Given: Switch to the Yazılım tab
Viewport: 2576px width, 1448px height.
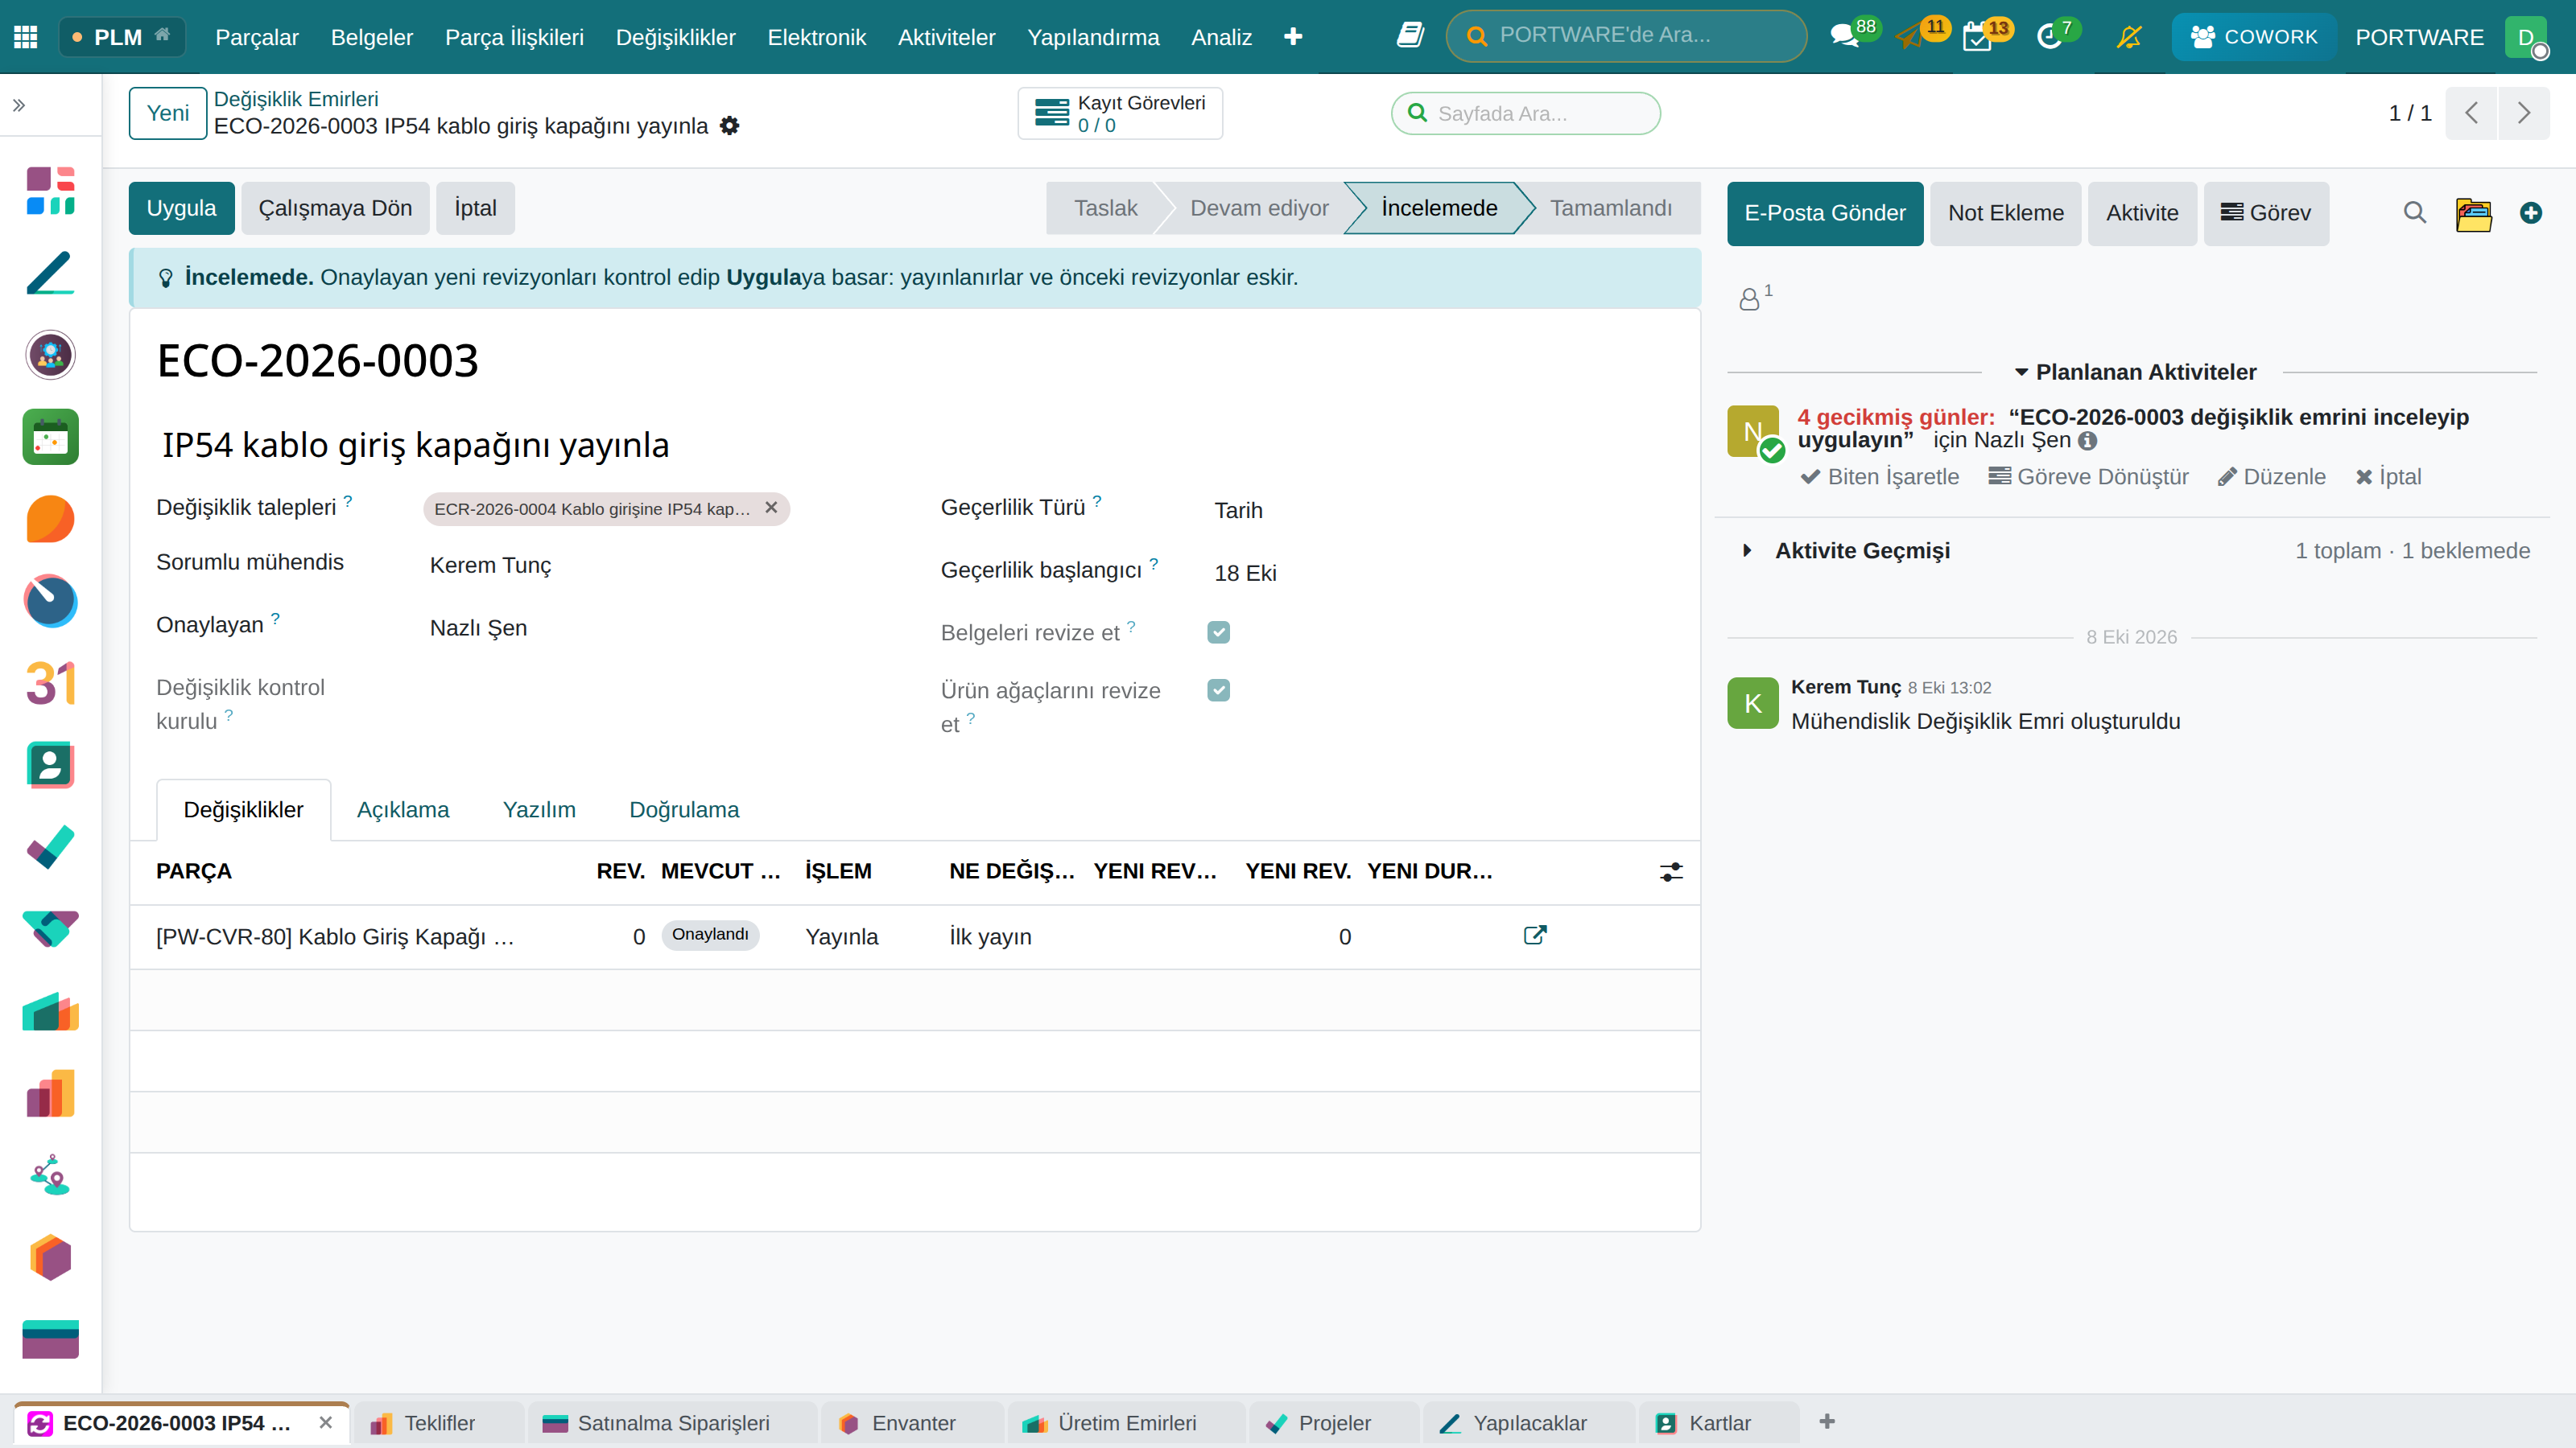Looking at the screenshot, I should [x=539, y=809].
